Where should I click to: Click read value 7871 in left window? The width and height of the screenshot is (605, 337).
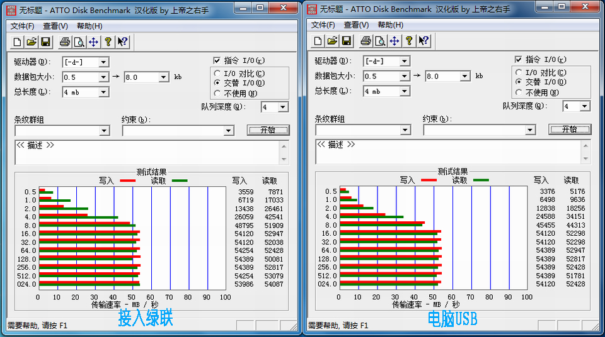[276, 192]
